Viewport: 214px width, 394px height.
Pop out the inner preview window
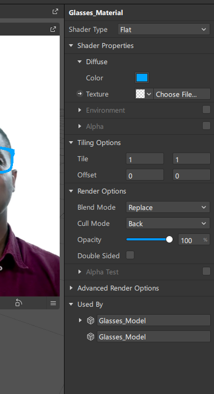[x=53, y=29]
